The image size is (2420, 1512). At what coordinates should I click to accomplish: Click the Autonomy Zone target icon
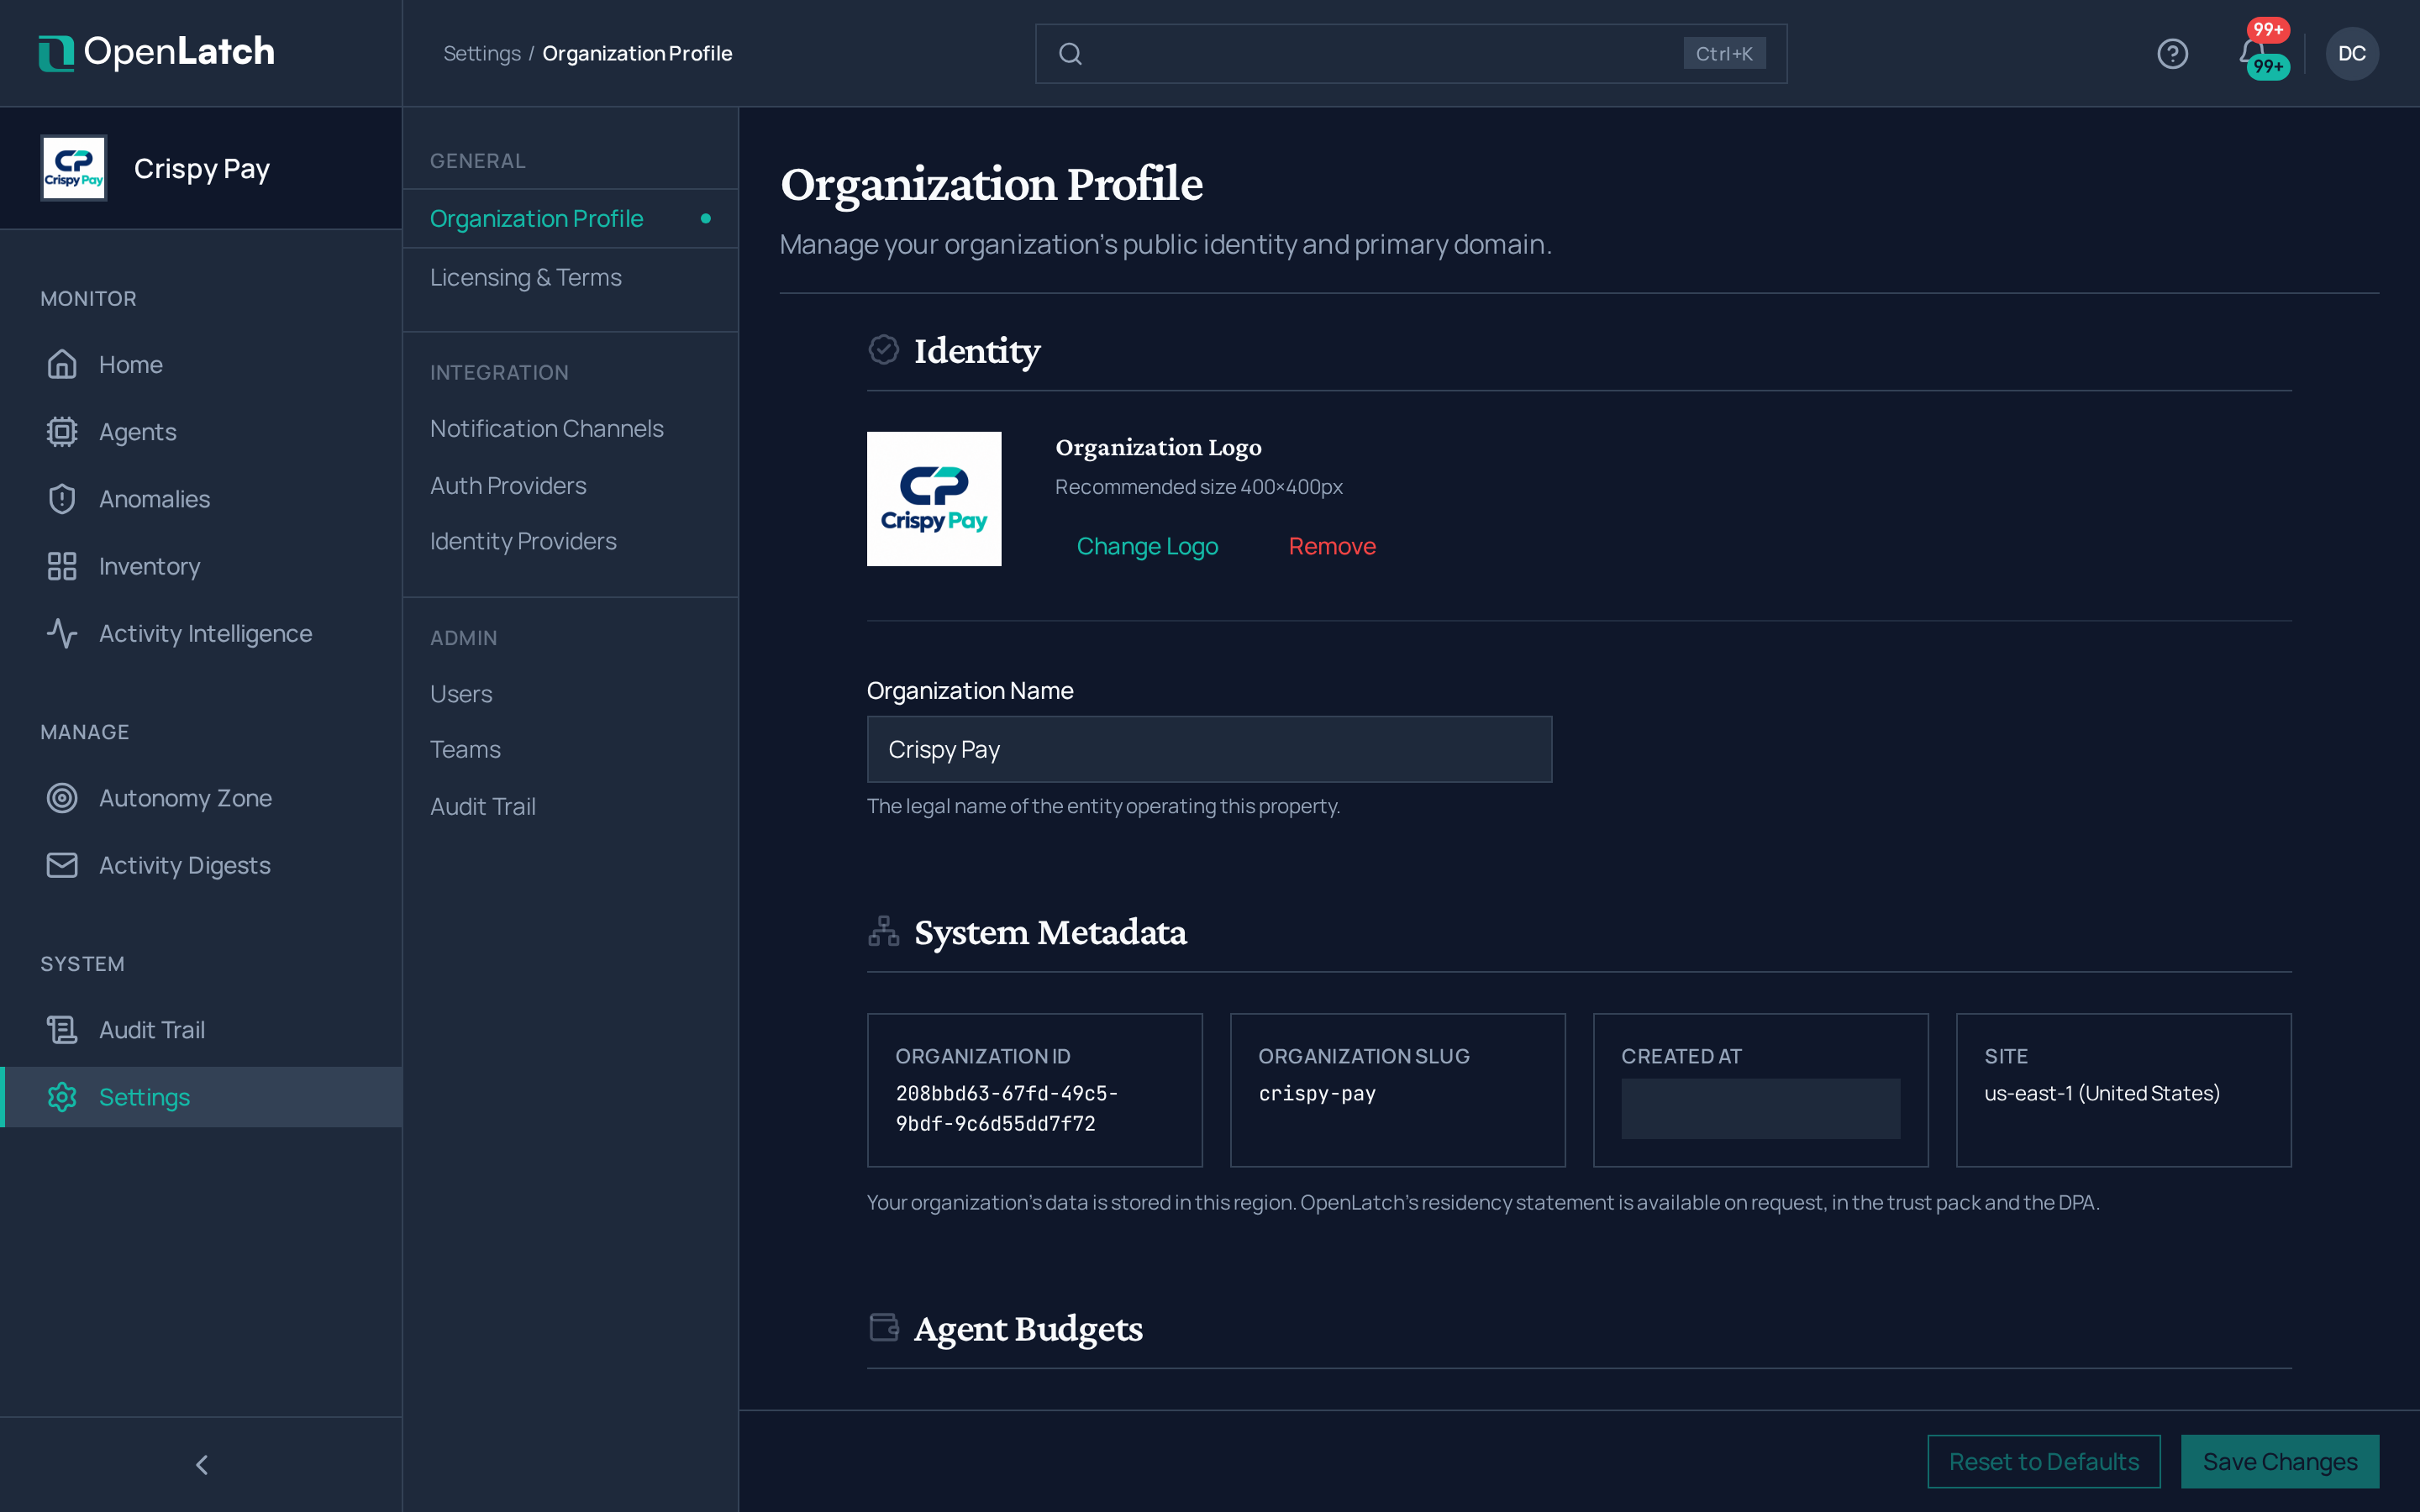[62, 798]
